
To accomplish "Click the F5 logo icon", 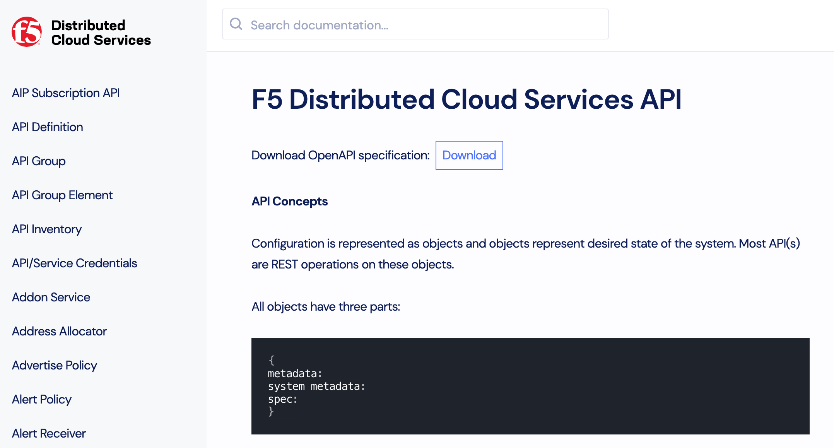I will tap(27, 32).
